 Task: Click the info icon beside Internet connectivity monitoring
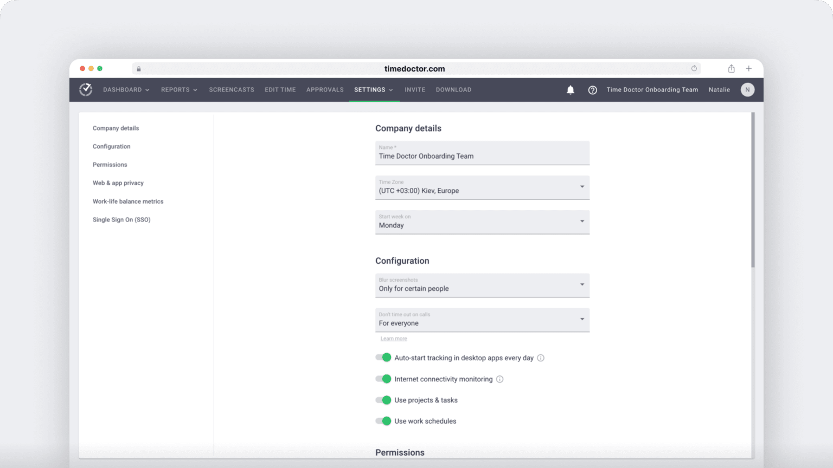coord(499,379)
